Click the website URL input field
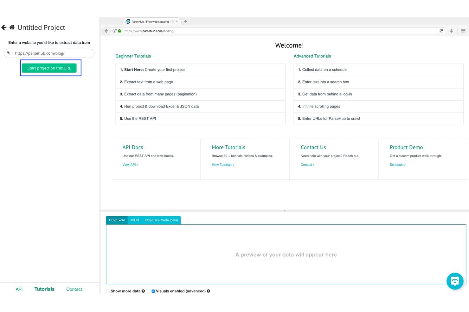The height and width of the screenshot is (312, 469). click(x=49, y=53)
